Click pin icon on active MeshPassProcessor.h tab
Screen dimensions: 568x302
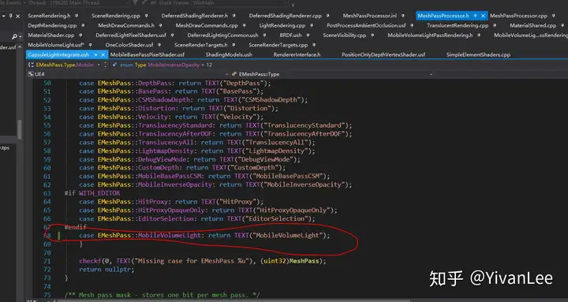pyautogui.click(x=475, y=16)
